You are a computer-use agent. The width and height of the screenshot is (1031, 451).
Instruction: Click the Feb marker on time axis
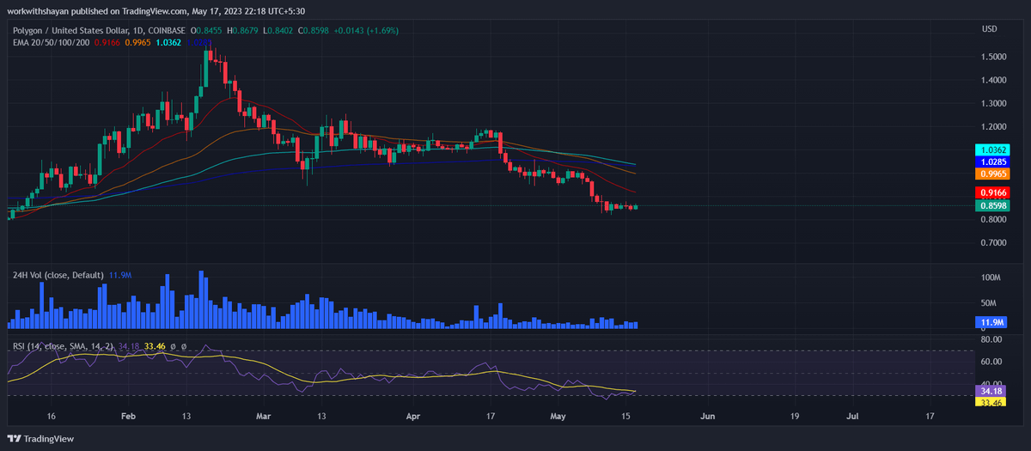coord(128,416)
